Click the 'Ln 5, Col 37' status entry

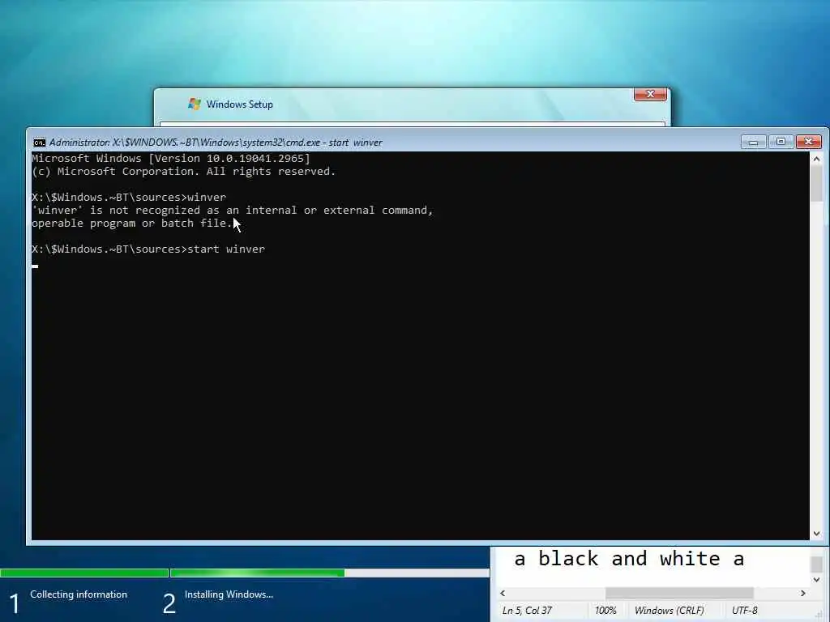coord(527,611)
